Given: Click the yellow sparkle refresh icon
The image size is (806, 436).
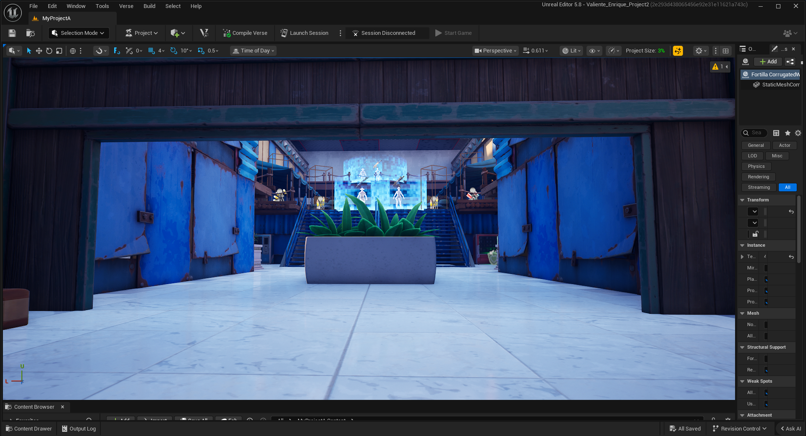Looking at the screenshot, I should (x=678, y=51).
